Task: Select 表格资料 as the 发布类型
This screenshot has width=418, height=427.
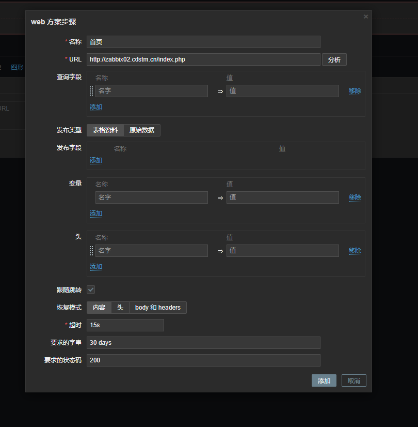Action: (x=105, y=130)
